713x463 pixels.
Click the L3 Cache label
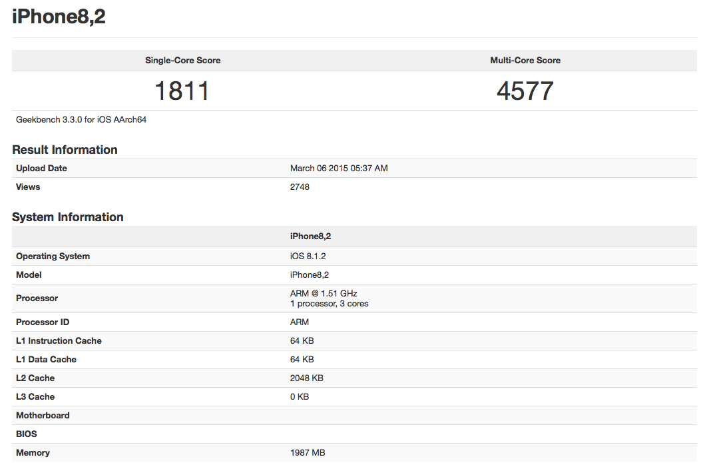coord(35,396)
